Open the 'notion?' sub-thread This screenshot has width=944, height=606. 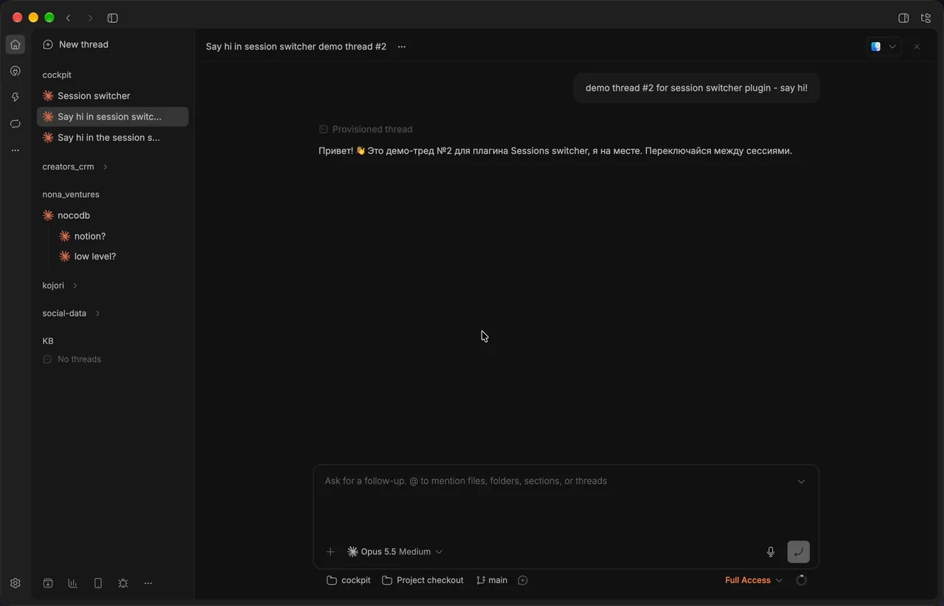coord(122,236)
